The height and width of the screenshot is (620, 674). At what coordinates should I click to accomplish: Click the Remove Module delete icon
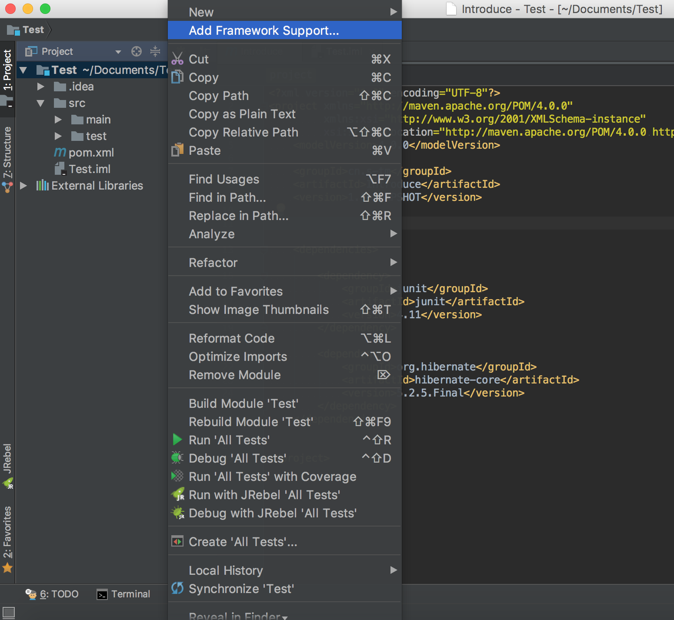coord(384,374)
